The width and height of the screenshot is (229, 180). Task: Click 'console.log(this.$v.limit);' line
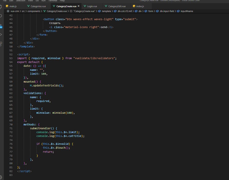[58, 132]
